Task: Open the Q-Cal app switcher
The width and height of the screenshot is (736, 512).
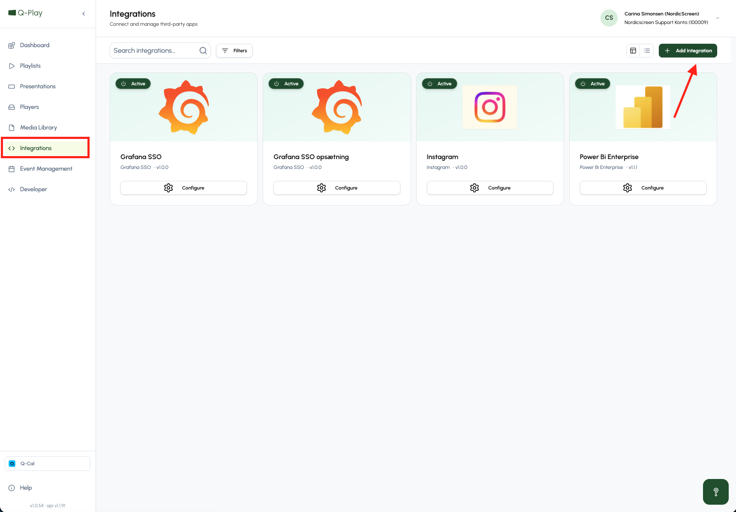Action: coord(48,464)
